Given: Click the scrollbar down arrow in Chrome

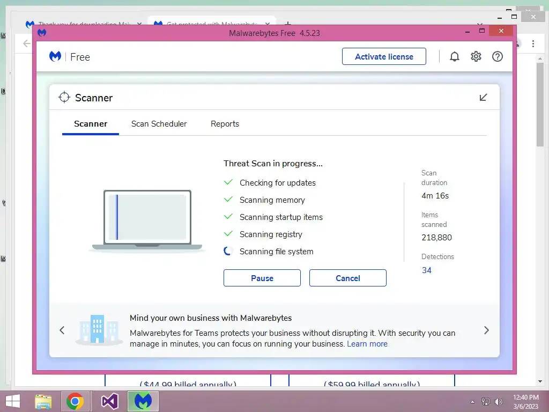Looking at the screenshot, I should coord(540,381).
